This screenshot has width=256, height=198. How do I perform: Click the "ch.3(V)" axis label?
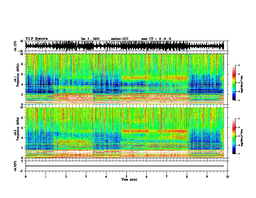16,166
